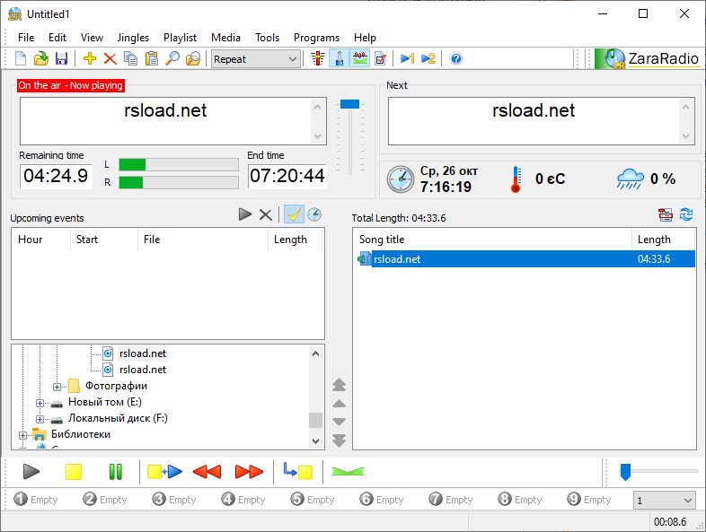
Task: Open the Repeat play mode dropdown
Action: 256,59
